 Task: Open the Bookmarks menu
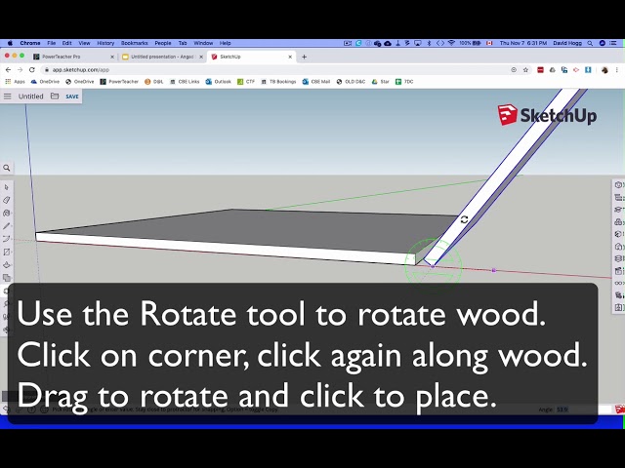(135, 43)
